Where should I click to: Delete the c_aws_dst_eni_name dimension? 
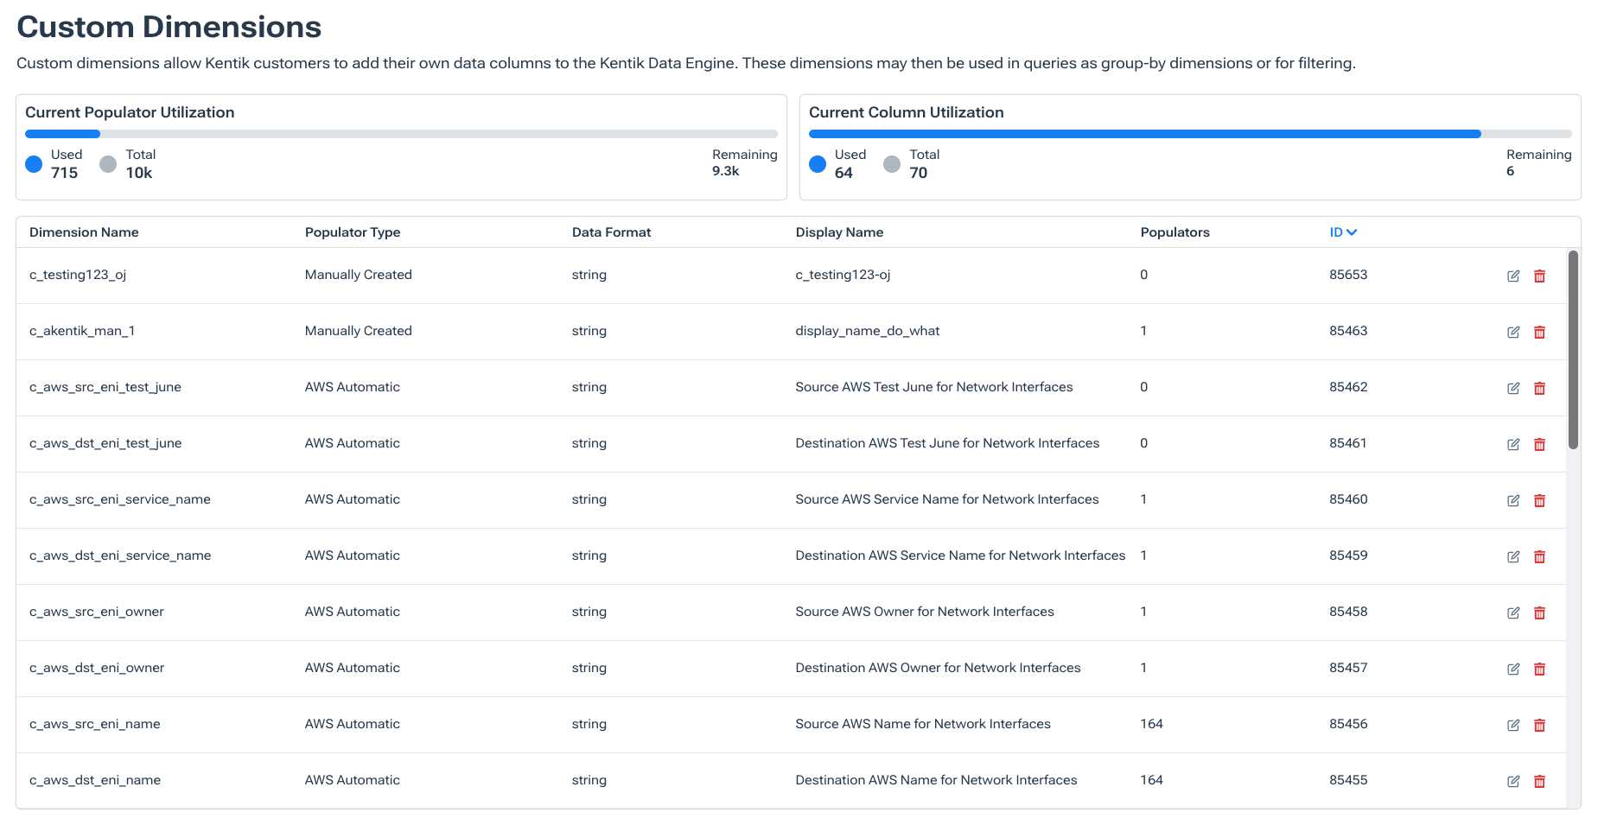tap(1540, 780)
